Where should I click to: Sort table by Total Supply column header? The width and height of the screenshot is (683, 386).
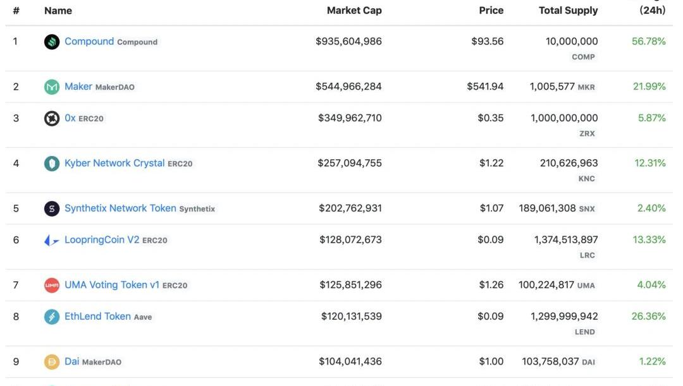coord(568,10)
